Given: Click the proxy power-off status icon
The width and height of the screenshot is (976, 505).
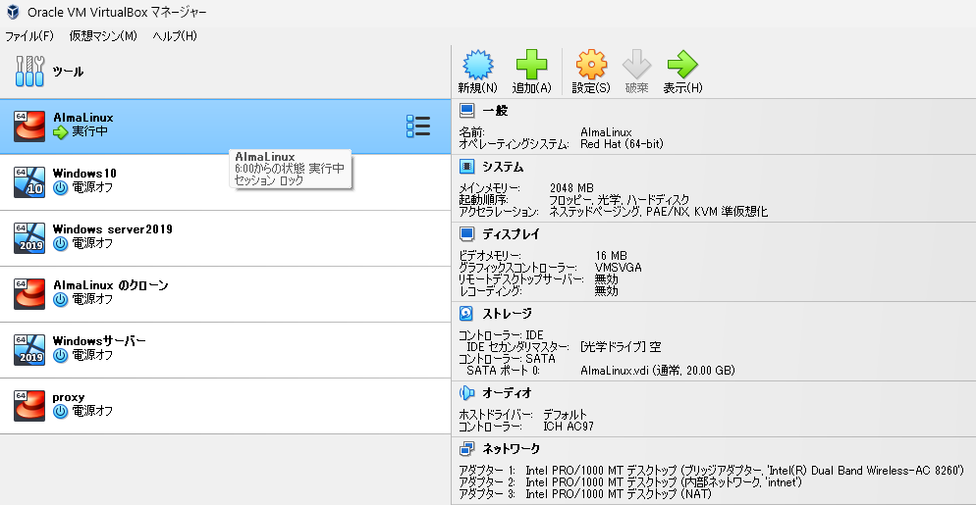Looking at the screenshot, I should [60, 412].
